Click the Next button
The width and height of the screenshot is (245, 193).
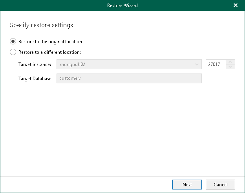pyautogui.click(x=187, y=185)
